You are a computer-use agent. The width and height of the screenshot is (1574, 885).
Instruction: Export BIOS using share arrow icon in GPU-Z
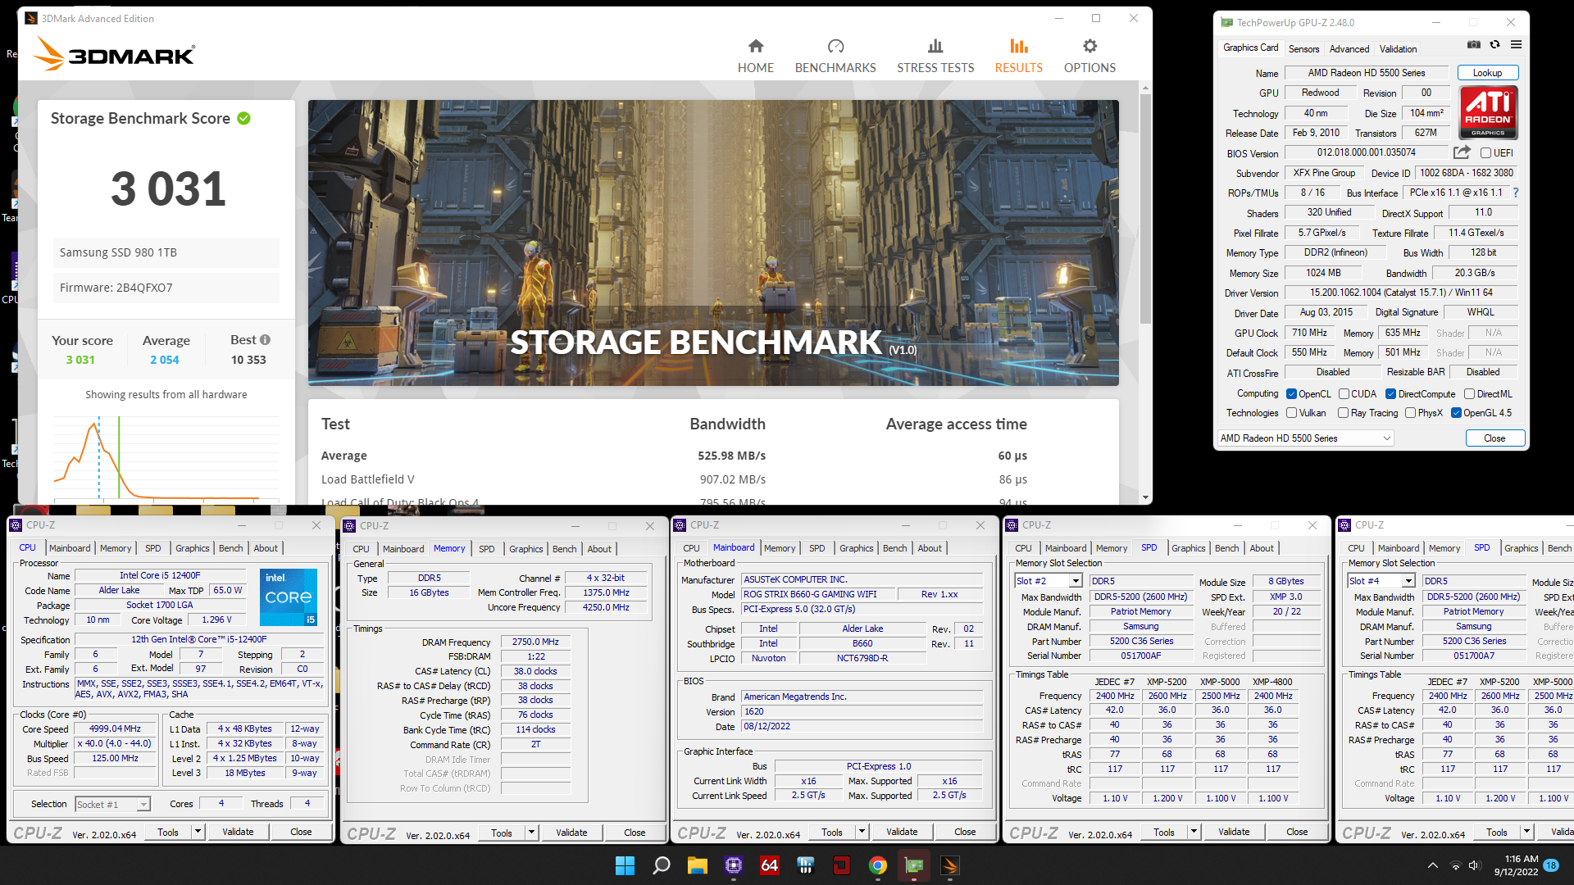click(1462, 152)
